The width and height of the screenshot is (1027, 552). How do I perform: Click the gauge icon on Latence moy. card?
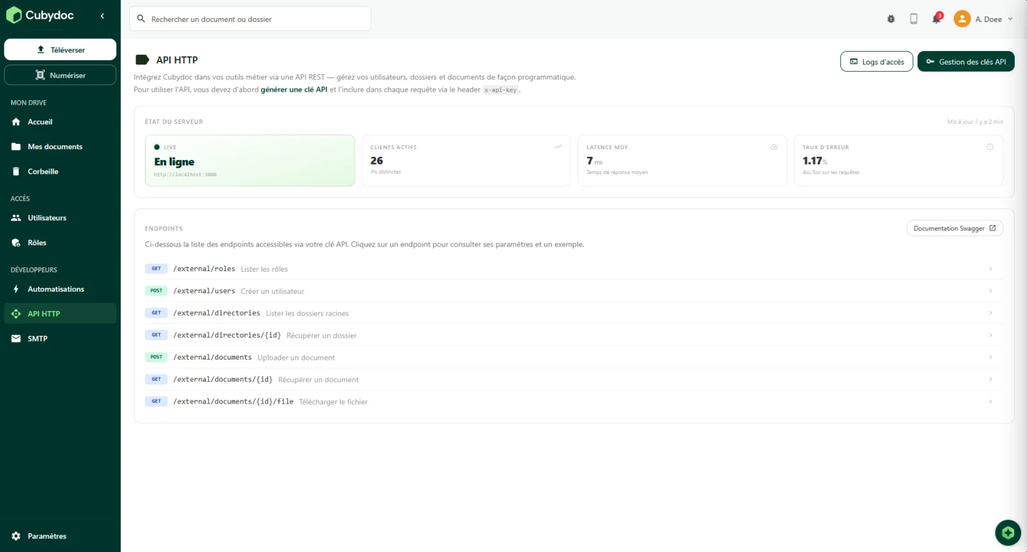tap(774, 147)
